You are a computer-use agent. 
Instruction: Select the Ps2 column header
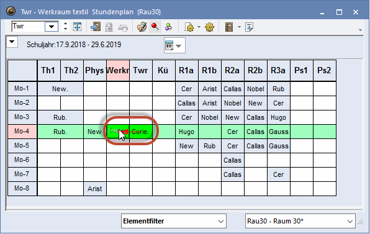(x=324, y=70)
